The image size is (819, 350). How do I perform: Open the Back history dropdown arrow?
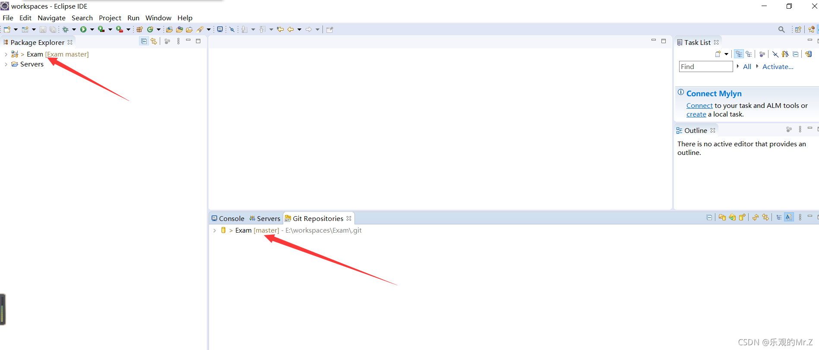click(299, 29)
